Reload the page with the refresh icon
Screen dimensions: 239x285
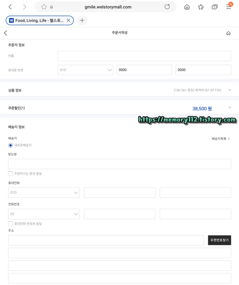pyautogui.click(x=167, y=7)
